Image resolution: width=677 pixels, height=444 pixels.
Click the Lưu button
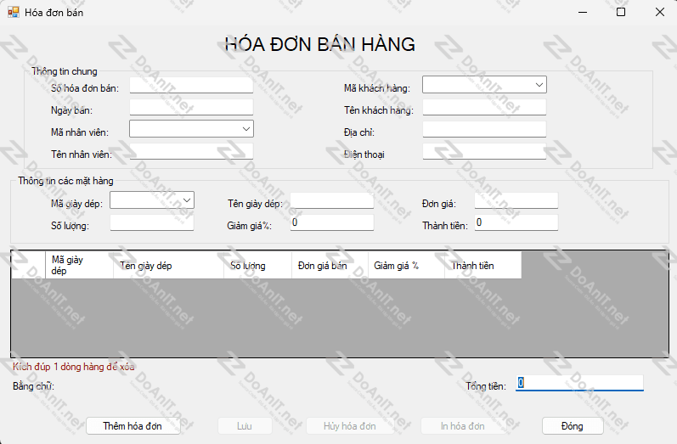click(245, 426)
